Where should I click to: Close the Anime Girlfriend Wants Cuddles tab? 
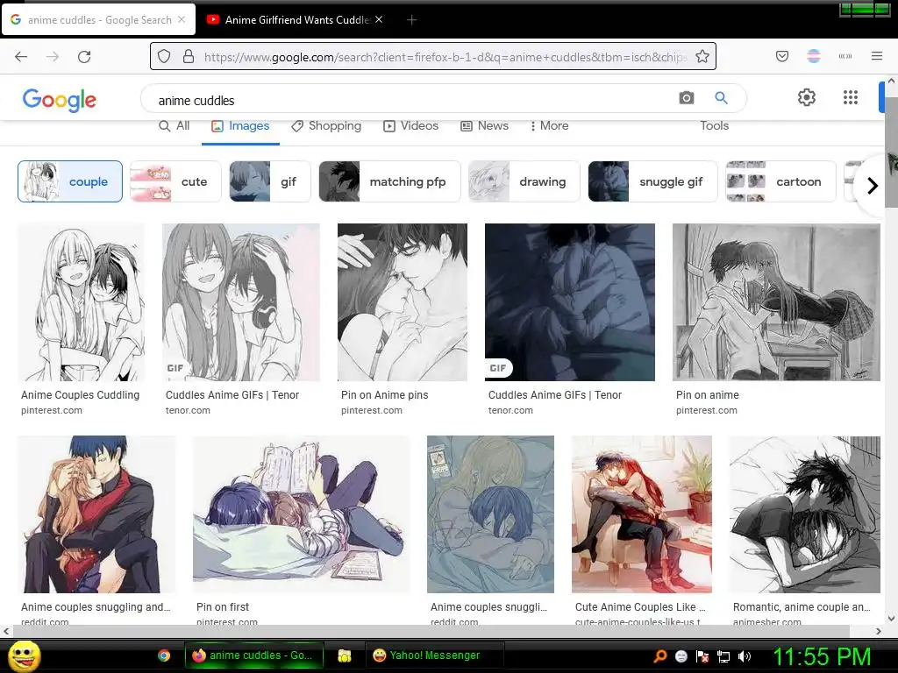[379, 19]
